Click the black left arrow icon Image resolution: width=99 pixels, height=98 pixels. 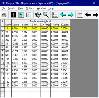click(x=88, y=15)
